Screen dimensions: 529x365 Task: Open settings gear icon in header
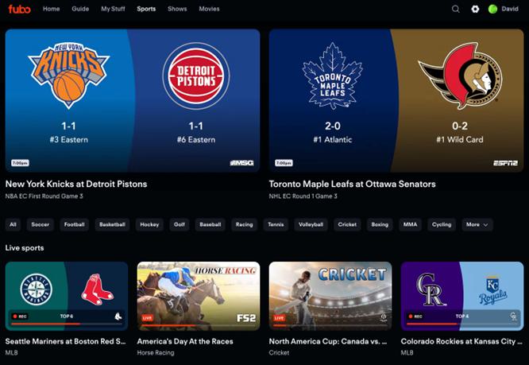point(475,9)
